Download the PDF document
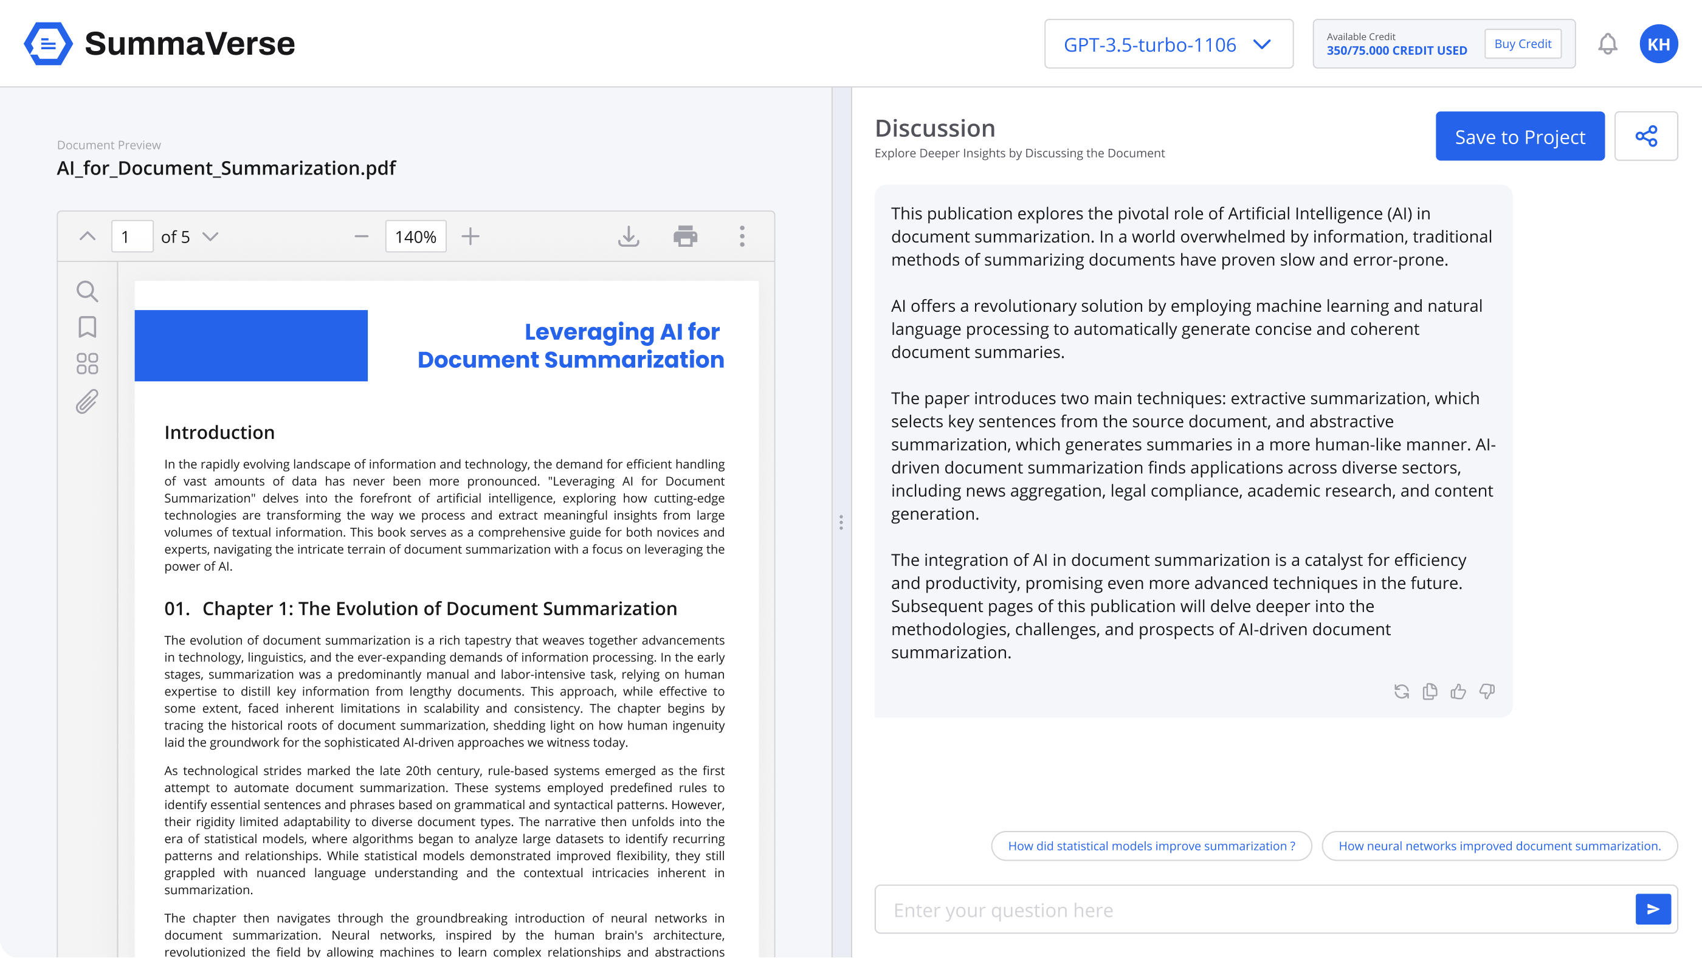 tap(629, 236)
